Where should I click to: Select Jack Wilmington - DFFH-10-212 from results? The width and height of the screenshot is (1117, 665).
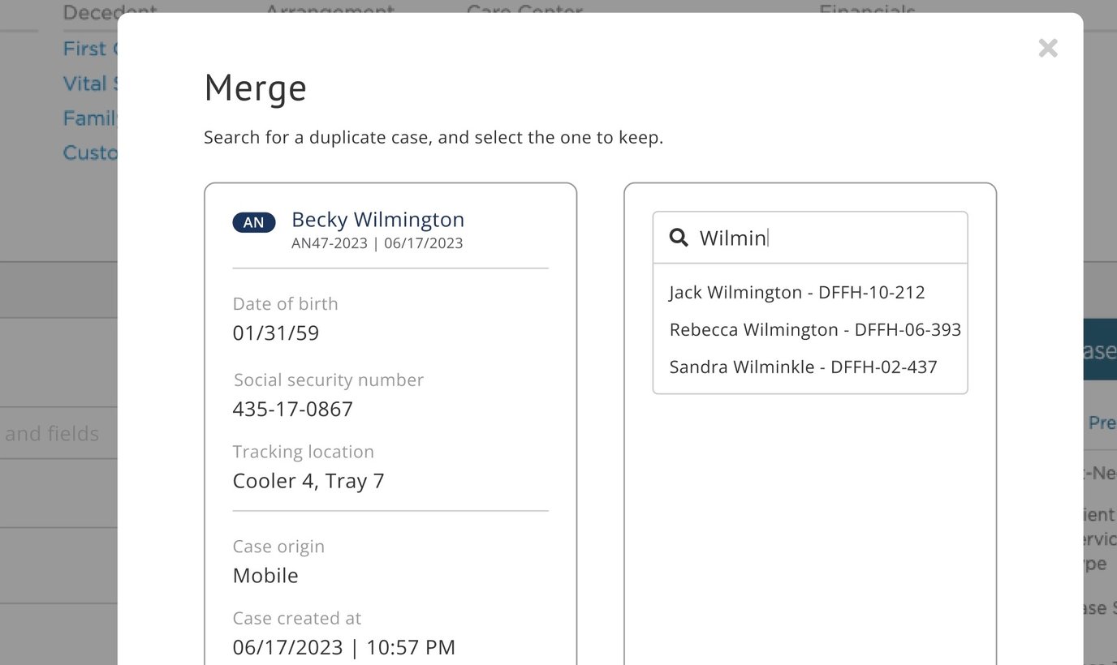pos(796,292)
